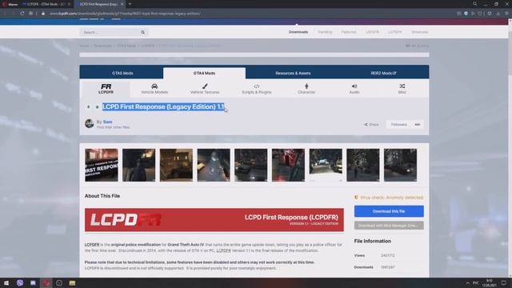Switch to the GTA5 Mods tab
512x288 pixels.
[x=122, y=73]
